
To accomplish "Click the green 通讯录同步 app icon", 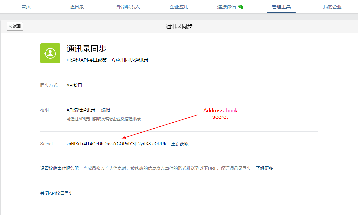I will (x=50, y=53).
